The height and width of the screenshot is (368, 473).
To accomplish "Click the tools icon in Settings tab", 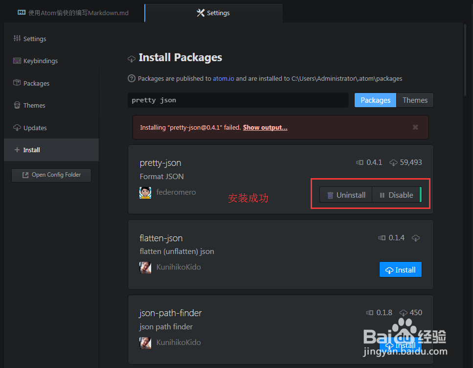I will [201, 13].
